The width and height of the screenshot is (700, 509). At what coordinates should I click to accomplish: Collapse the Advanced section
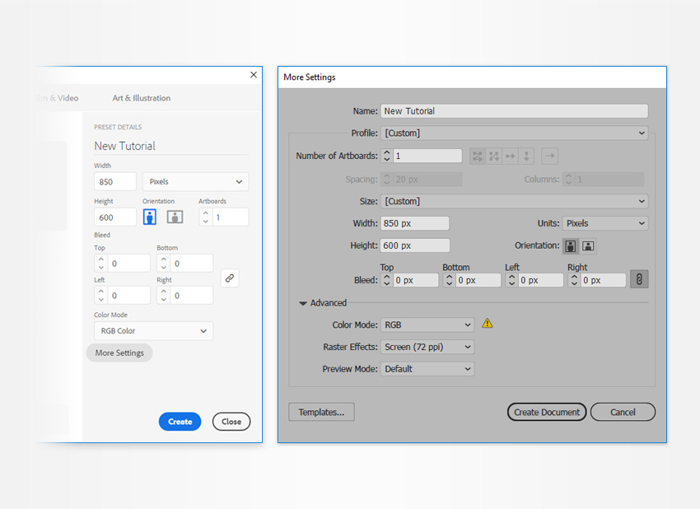[x=304, y=303]
